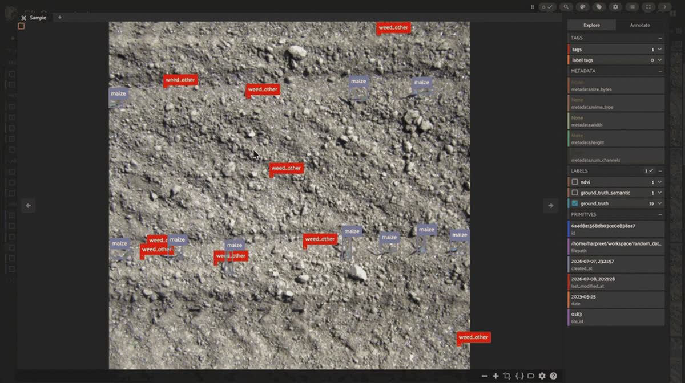Expand the tags field chevron
This screenshot has height=383, width=685.
click(660, 50)
